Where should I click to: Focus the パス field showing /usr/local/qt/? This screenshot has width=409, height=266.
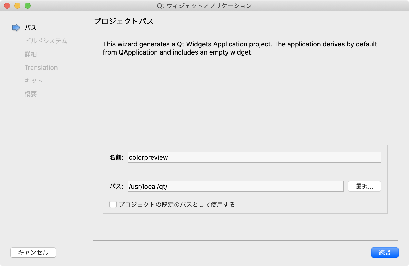pyautogui.click(x=236, y=186)
